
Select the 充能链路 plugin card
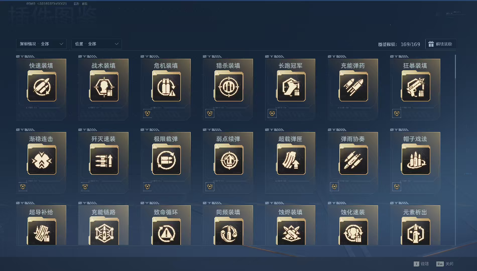pyautogui.click(x=103, y=225)
